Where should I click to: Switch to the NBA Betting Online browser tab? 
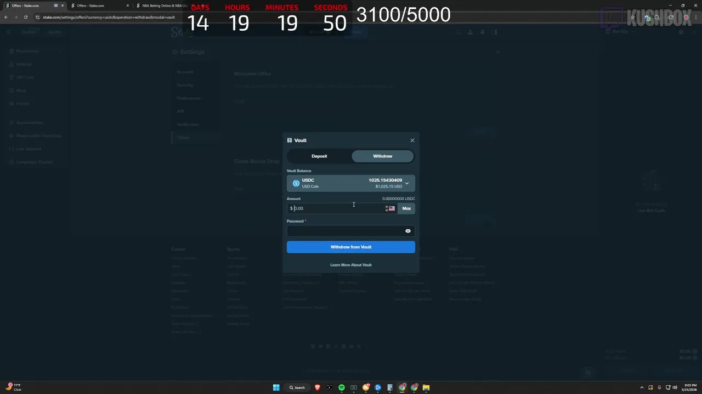[165, 5]
